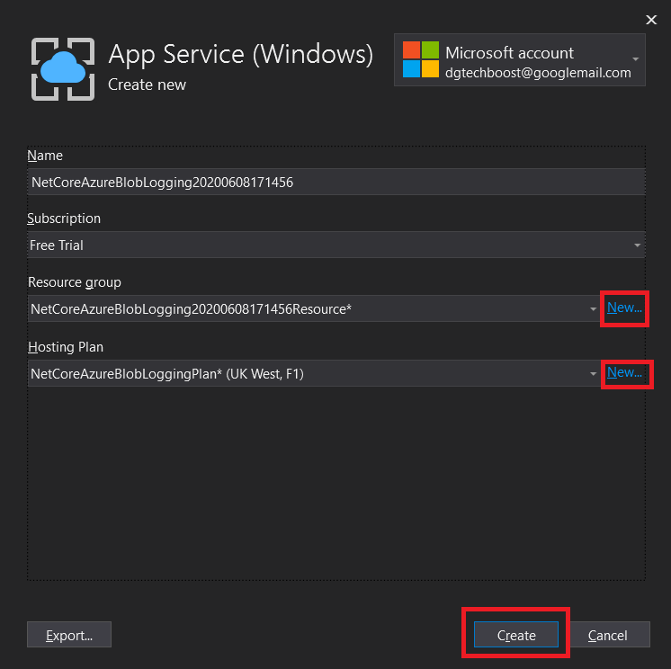Screen dimensions: 671x669
Task: Click the dgtechboost account email text
Action: tap(538, 73)
